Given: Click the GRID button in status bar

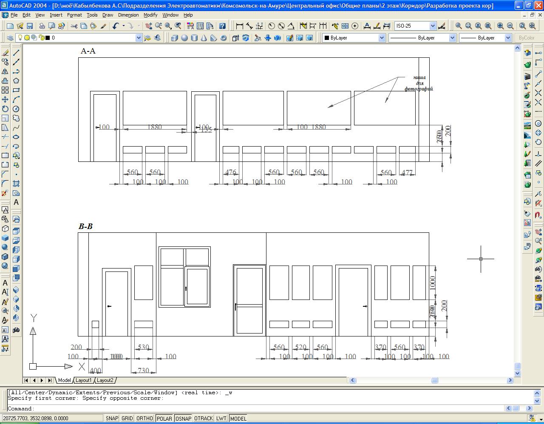Looking at the screenshot, I should pos(127,418).
